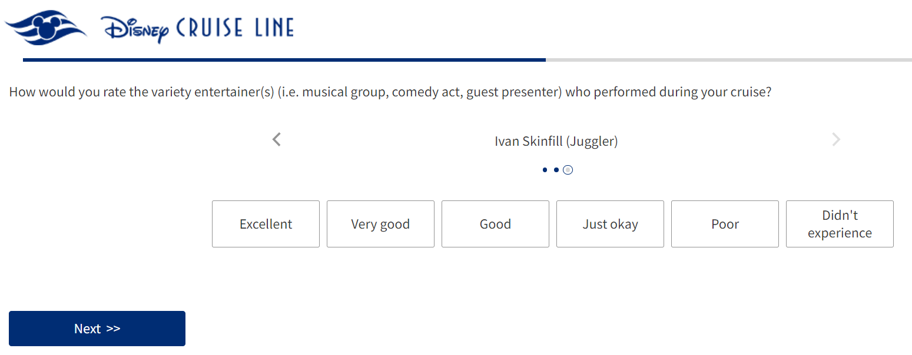
Task: Click the third circled carousel dot
Action: 568,170
